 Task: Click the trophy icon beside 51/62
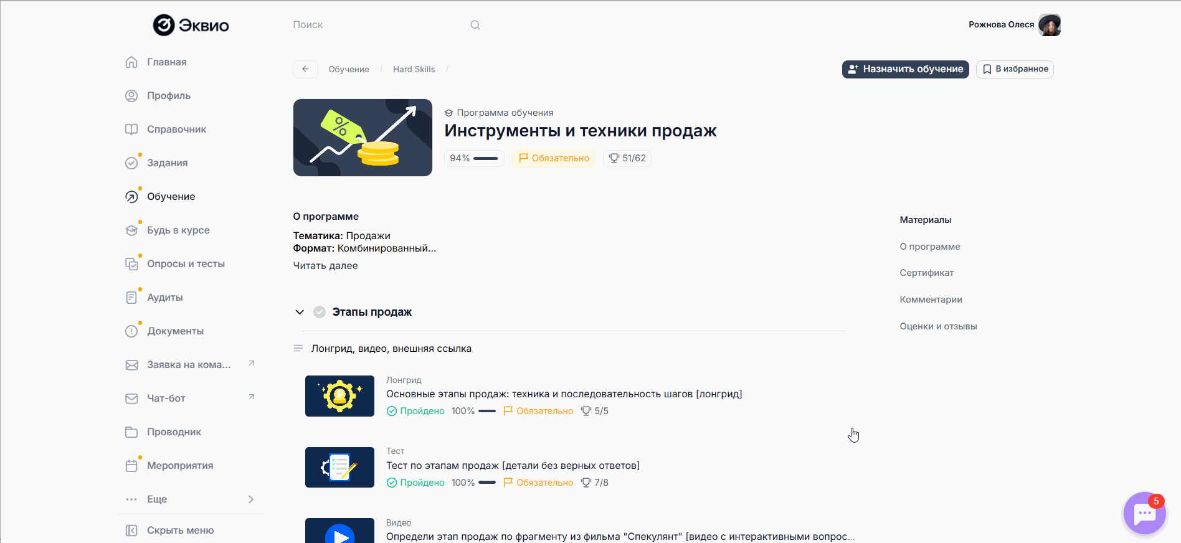pos(614,158)
